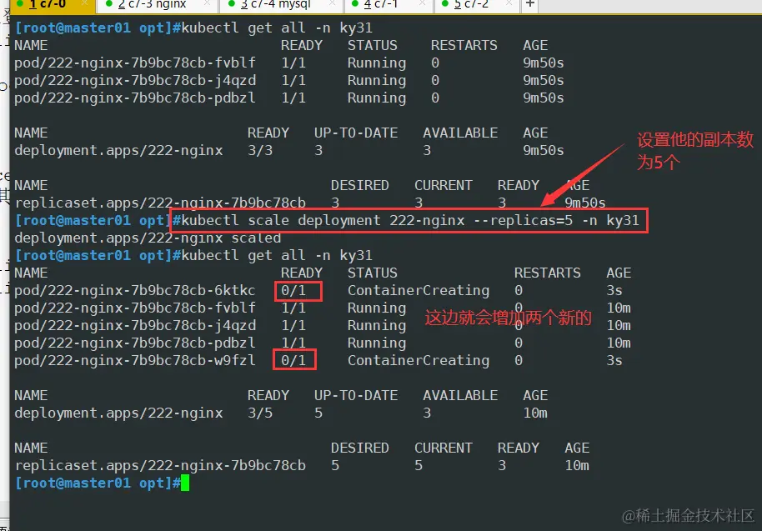Click the 3s age of pod w9fzl

[x=614, y=360]
